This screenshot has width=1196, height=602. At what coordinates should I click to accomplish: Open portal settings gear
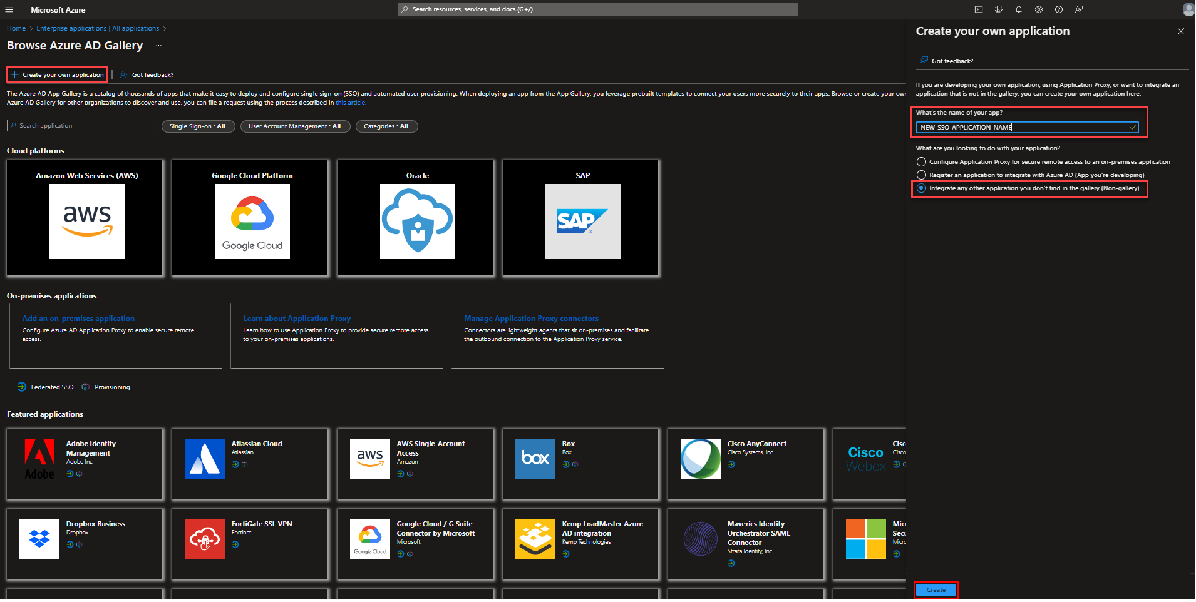click(x=1039, y=9)
